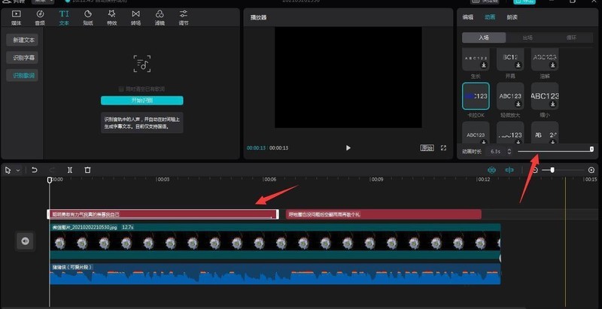Switch to the 编辑 tab
The image size is (602, 309).
tap(467, 17)
